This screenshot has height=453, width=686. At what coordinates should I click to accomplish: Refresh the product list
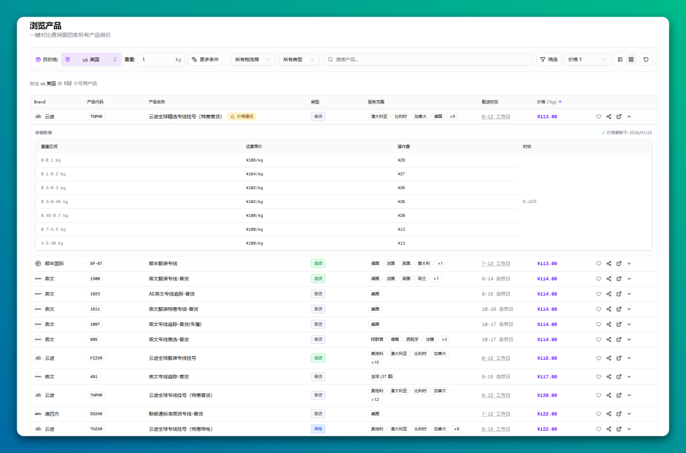coord(646,60)
